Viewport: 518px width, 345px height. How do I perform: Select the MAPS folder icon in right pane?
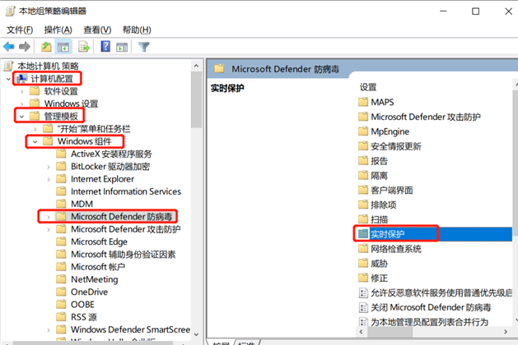point(363,102)
